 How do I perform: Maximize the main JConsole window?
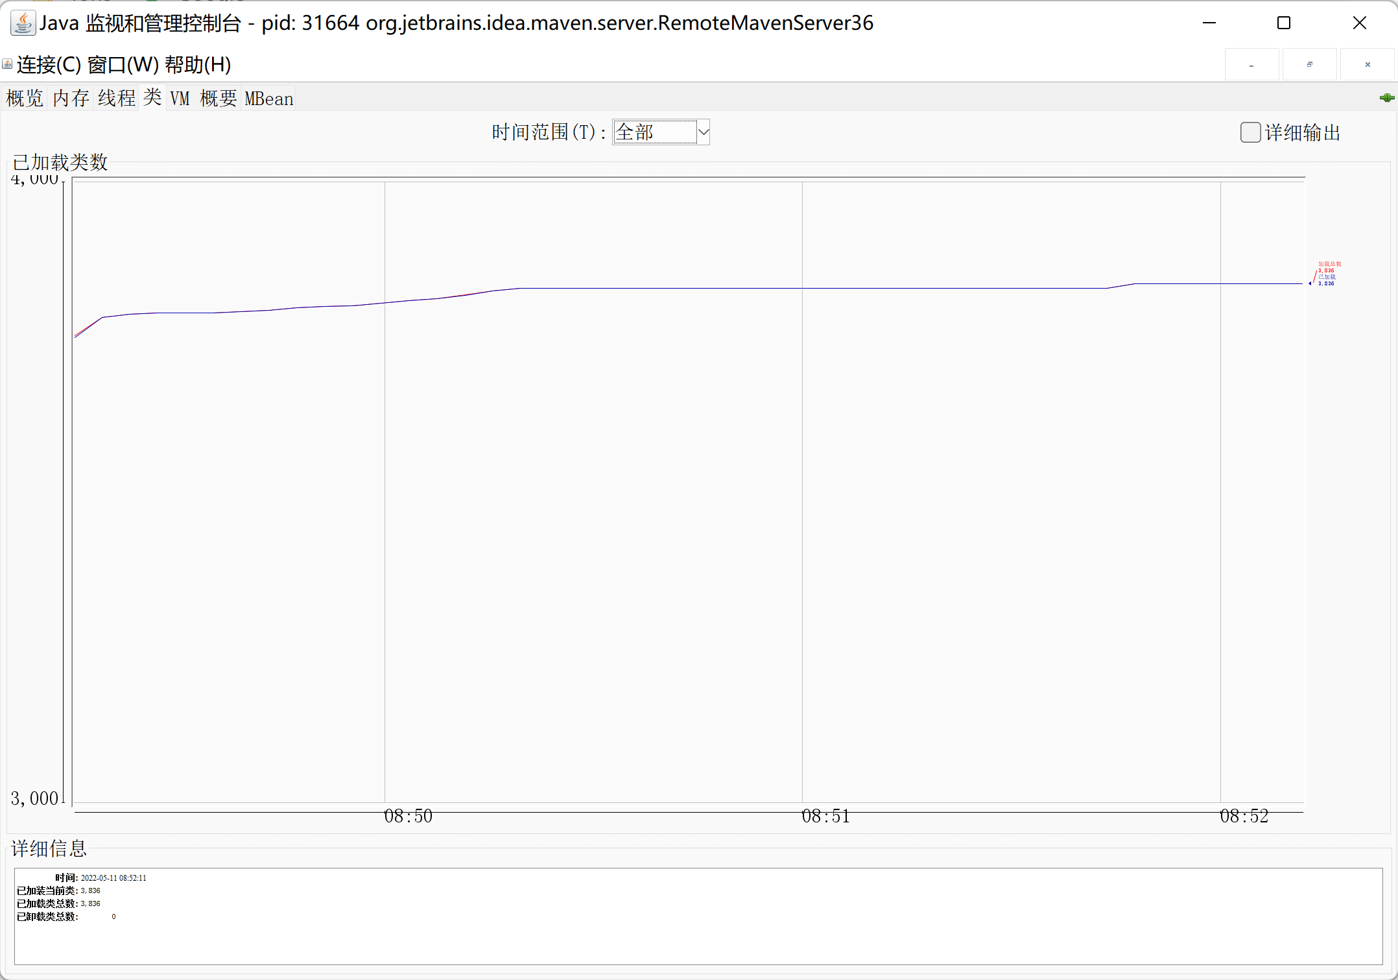pyautogui.click(x=1283, y=23)
